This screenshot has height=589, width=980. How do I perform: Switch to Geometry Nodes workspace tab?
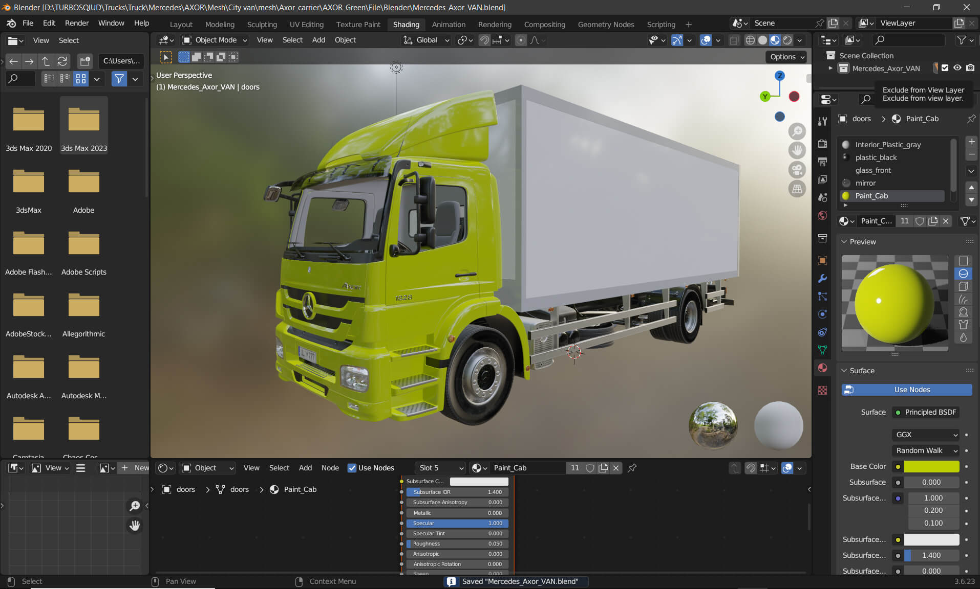click(606, 24)
